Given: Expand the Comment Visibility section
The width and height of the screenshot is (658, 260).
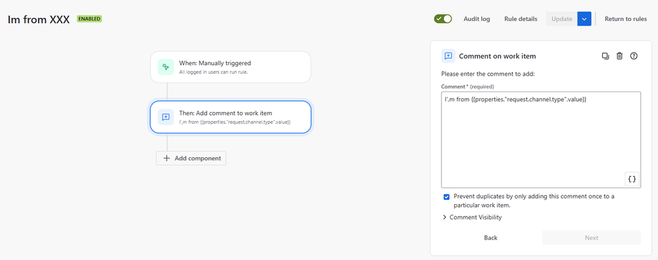Looking at the screenshot, I should (472, 217).
